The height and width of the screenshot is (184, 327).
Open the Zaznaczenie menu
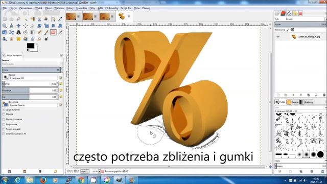26,8
